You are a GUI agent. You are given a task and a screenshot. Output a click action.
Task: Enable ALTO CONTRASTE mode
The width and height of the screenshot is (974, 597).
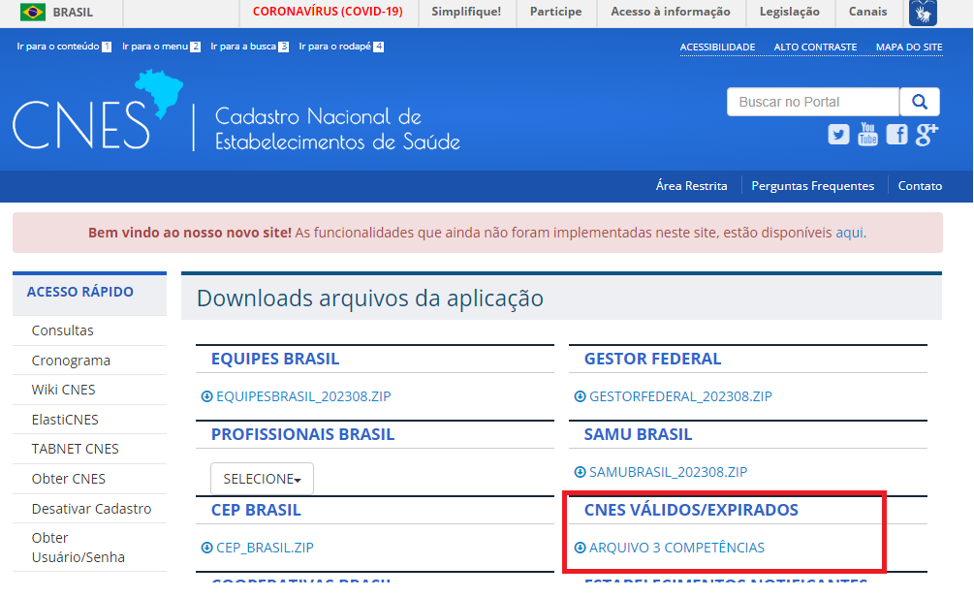pyautogui.click(x=815, y=47)
